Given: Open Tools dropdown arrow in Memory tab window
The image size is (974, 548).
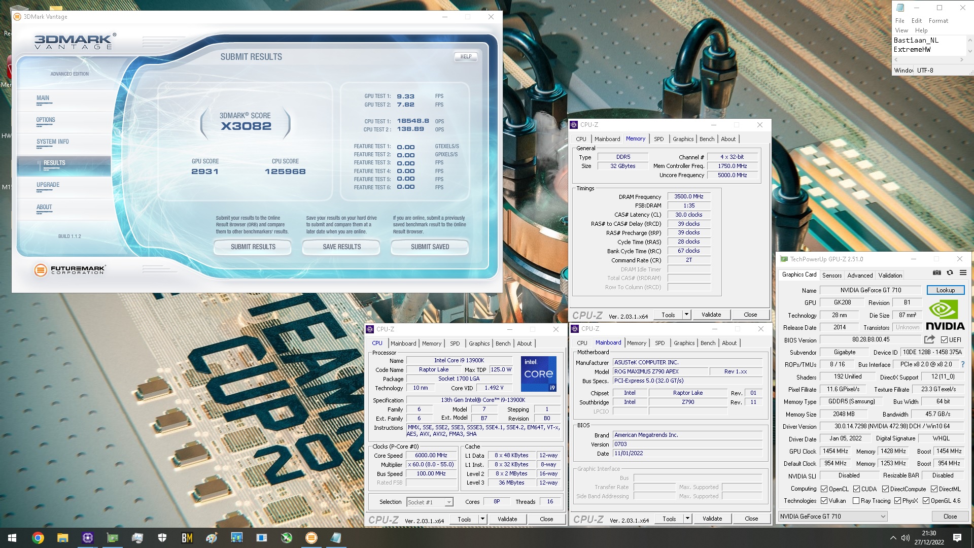Looking at the screenshot, I should pos(686,315).
